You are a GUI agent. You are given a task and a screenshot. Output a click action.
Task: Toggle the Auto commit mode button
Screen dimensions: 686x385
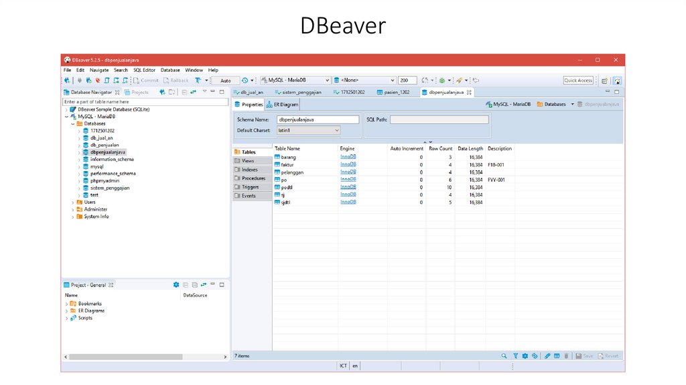click(226, 80)
